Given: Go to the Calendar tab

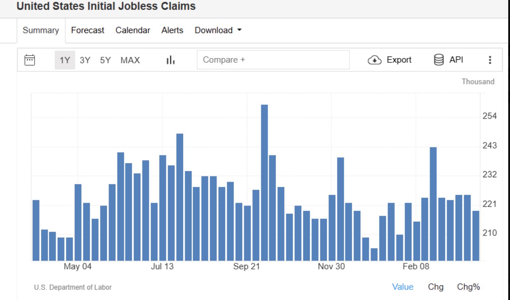Looking at the screenshot, I should (x=132, y=30).
